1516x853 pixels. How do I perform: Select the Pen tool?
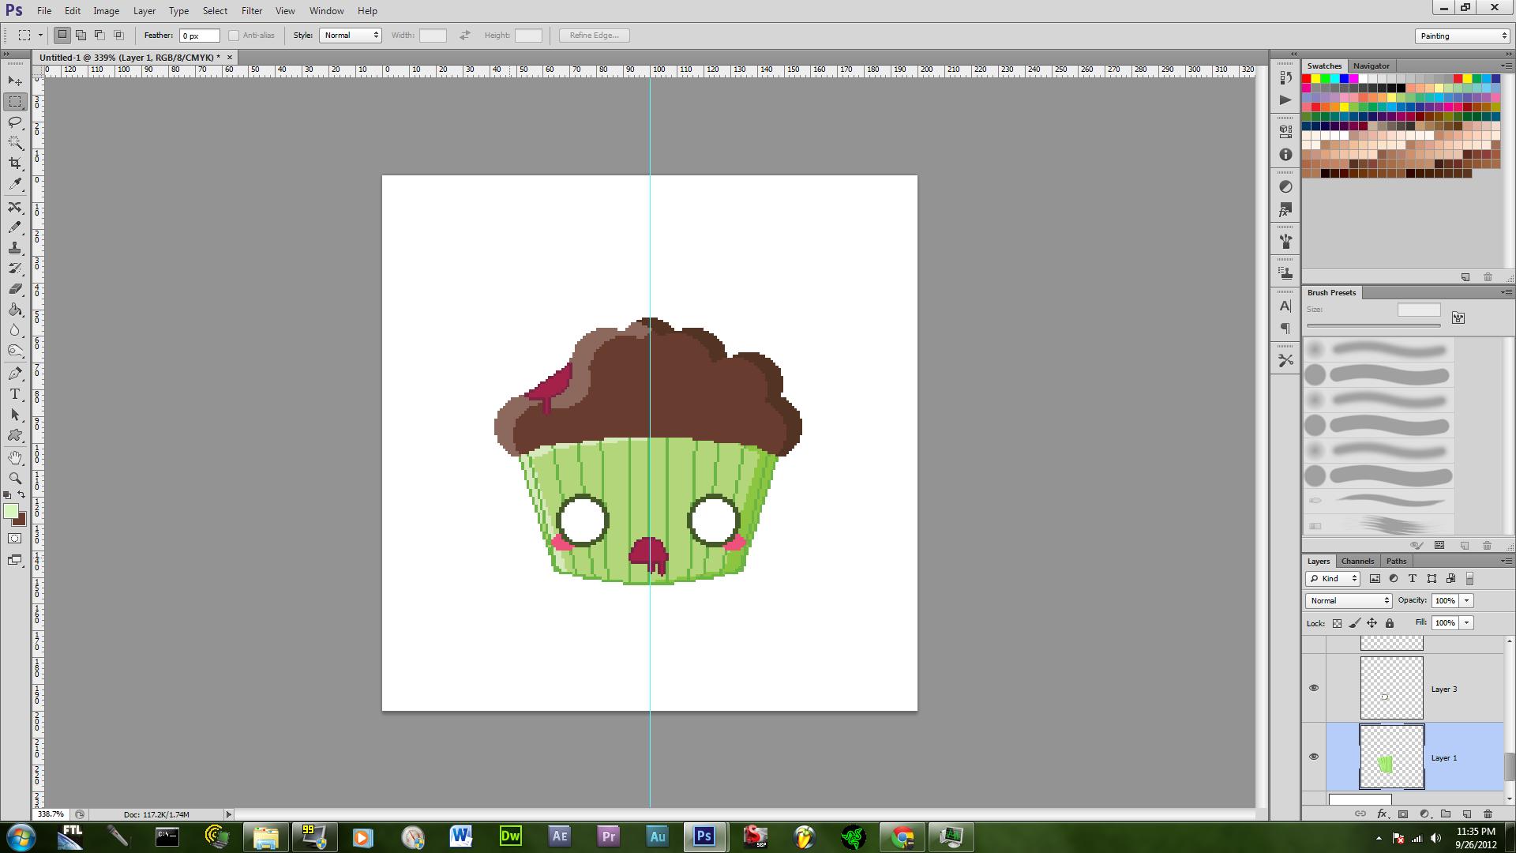[x=15, y=374]
